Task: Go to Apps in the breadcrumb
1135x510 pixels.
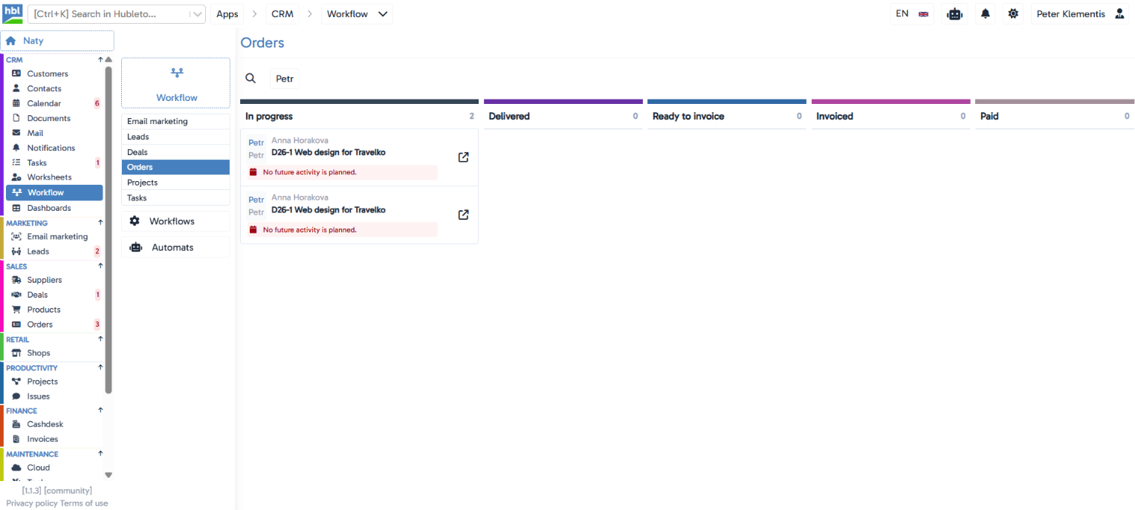Action: point(227,14)
